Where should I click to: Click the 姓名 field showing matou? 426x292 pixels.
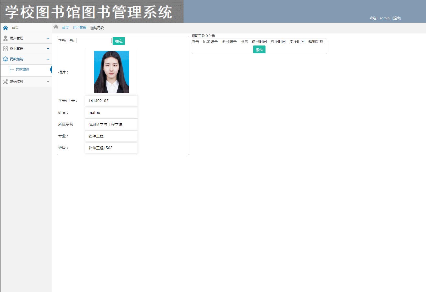tap(111, 113)
